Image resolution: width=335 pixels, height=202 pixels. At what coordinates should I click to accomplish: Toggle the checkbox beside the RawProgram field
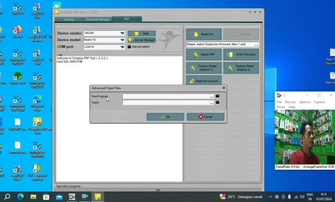(x=217, y=96)
